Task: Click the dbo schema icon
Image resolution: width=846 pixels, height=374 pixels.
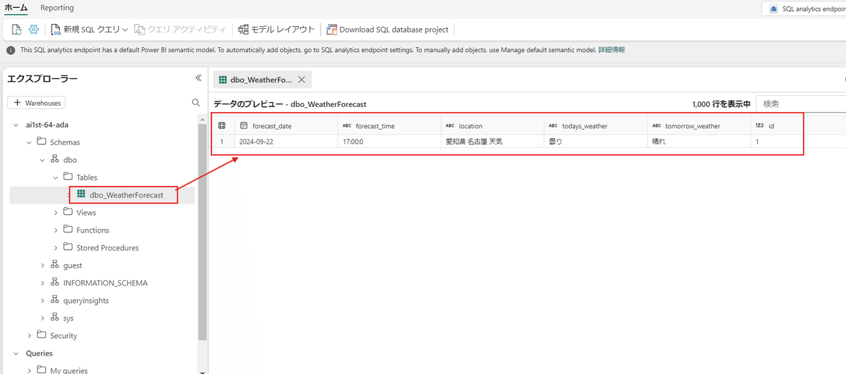Action: point(55,159)
